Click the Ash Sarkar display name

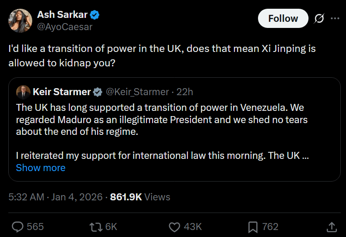click(62, 15)
